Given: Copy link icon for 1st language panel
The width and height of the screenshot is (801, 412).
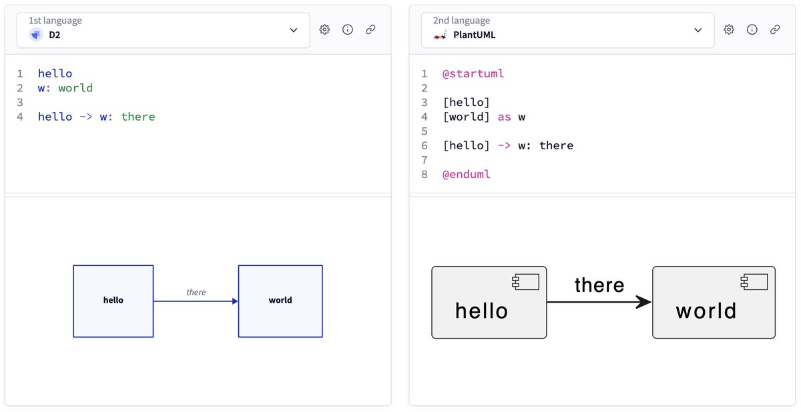Looking at the screenshot, I should pyautogui.click(x=370, y=29).
